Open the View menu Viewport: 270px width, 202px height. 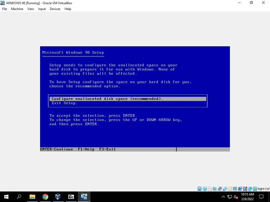coord(31,9)
